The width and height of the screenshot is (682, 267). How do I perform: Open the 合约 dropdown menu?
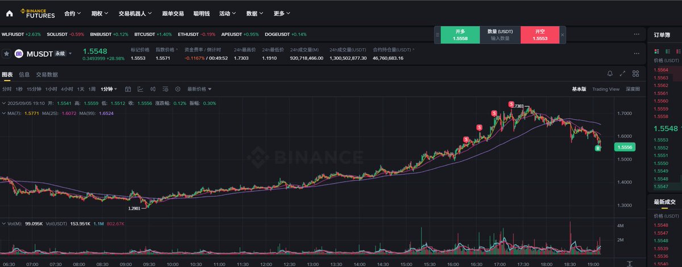[72, 12]
